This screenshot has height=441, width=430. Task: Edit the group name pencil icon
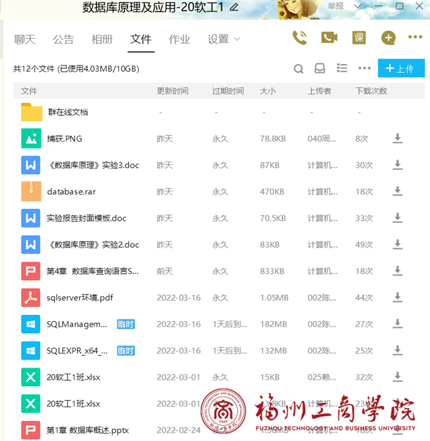coord(234,7)
